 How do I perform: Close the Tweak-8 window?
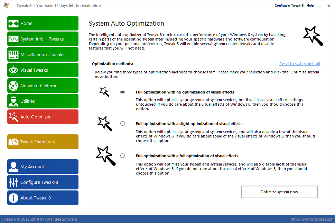pos(329,6)
